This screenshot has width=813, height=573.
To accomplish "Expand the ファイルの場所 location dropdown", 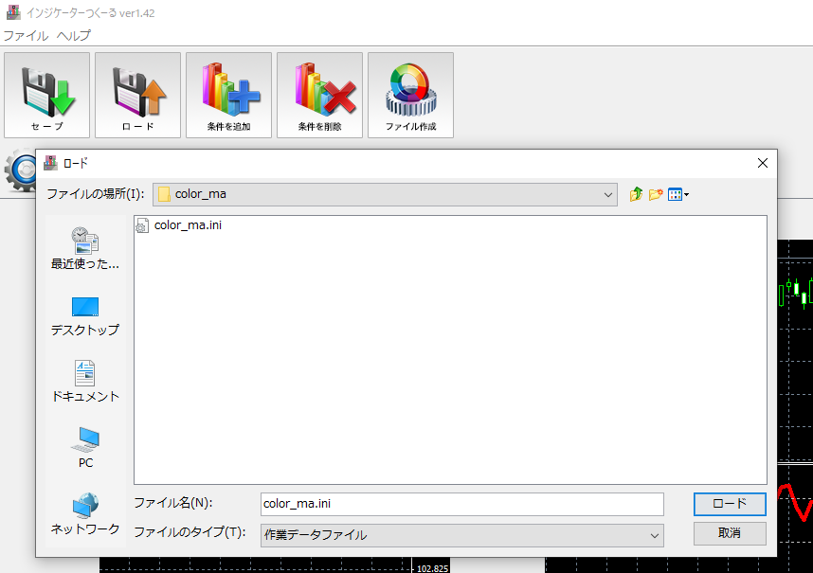I will 610,194.
